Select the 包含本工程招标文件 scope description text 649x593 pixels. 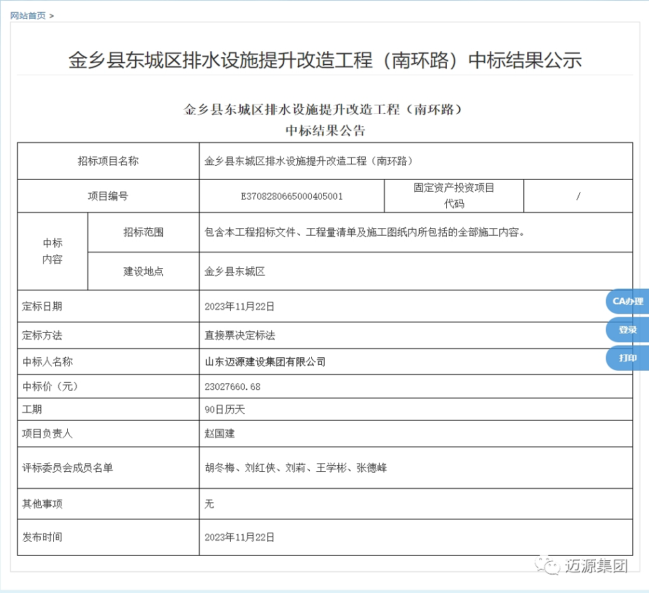tap(364, 232)
